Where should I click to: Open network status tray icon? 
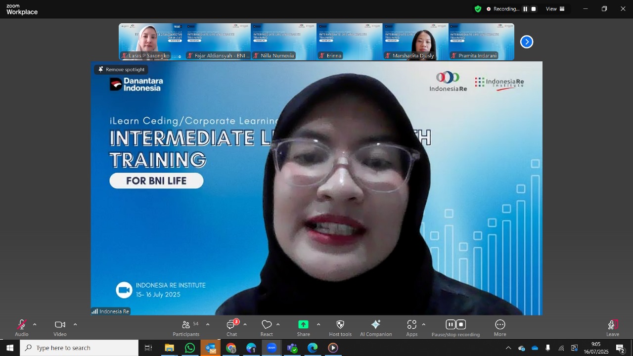tap(561, 348)
